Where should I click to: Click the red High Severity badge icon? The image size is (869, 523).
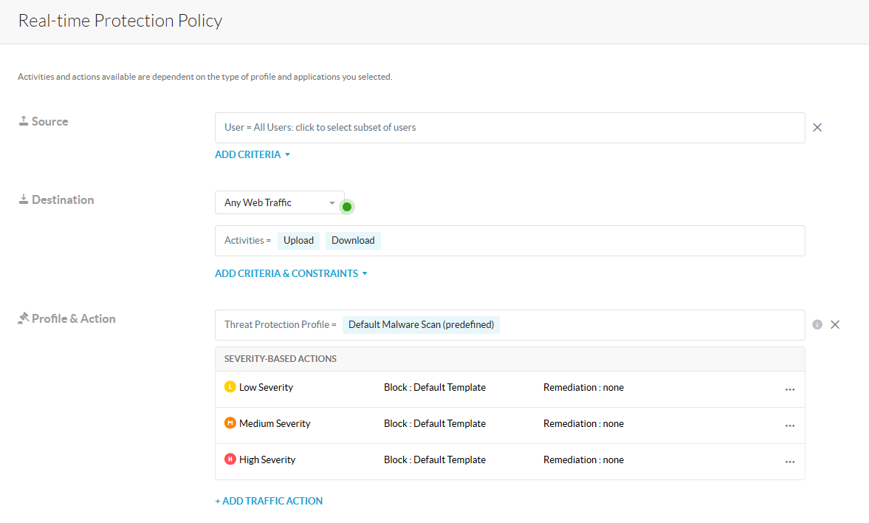230,459
